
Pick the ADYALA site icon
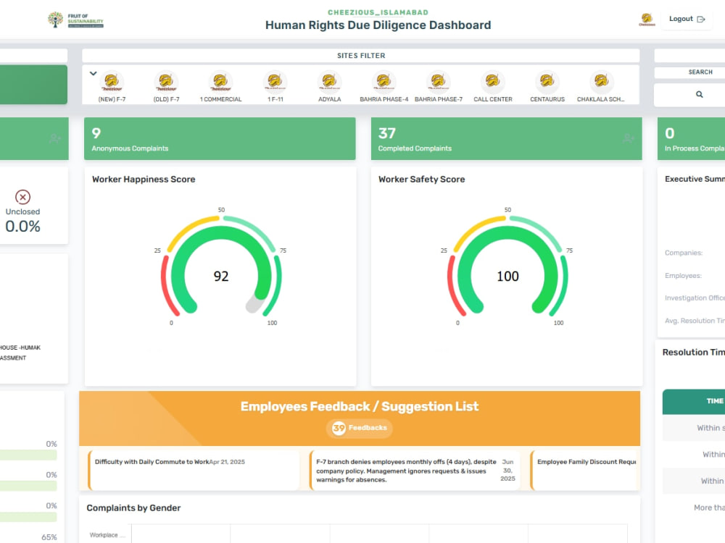(329, 82)
